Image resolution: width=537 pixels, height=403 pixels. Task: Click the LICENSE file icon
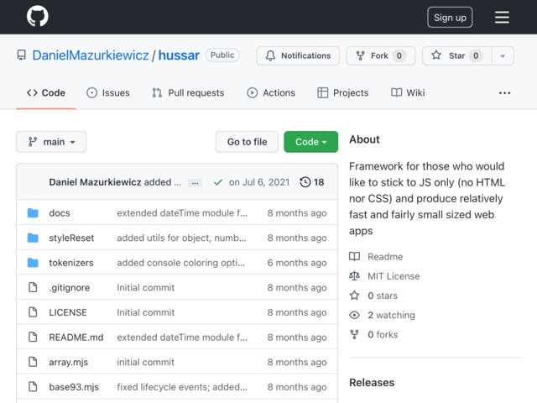coord(33,312)
